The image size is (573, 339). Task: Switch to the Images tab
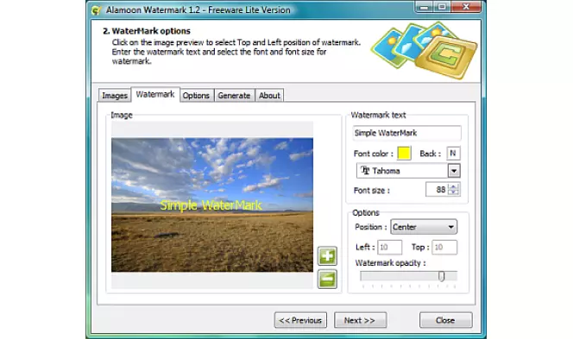click(115, 96)
